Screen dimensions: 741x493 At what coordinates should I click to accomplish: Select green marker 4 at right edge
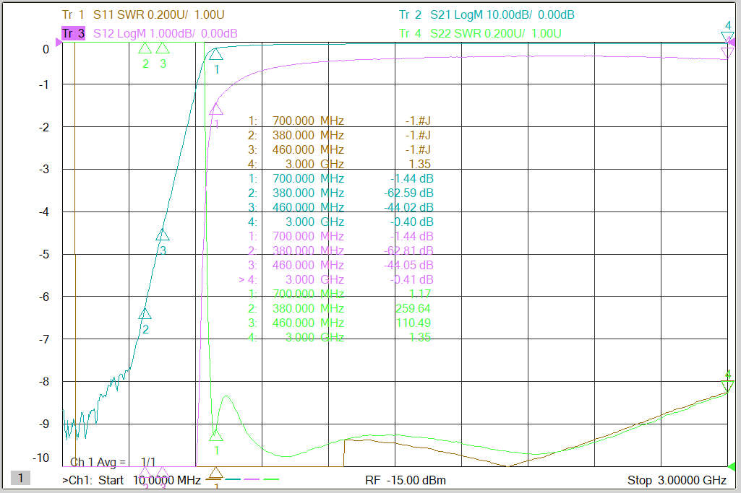pyautogui.click(x=727, y=386)
